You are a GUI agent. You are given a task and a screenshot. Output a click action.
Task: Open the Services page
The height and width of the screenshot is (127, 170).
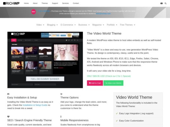coord(65,3)
